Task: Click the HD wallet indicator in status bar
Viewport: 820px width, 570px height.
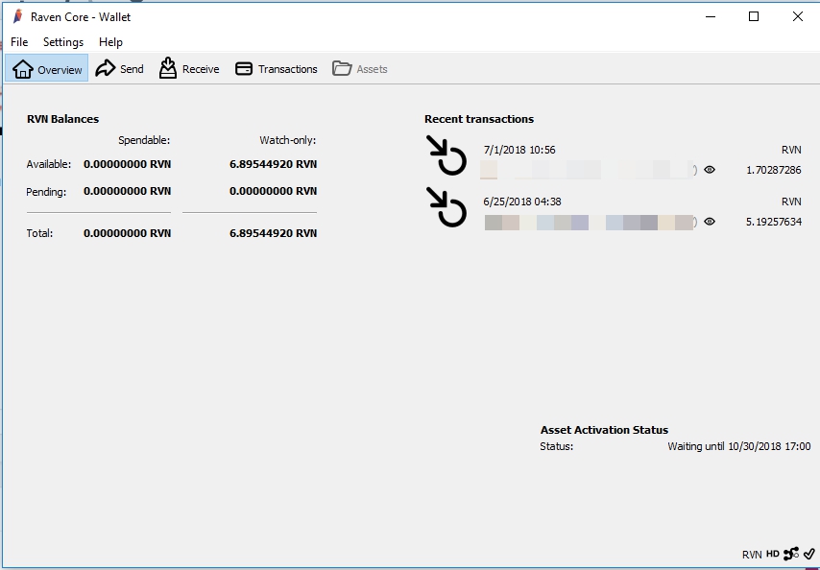Action: (773, 554)
